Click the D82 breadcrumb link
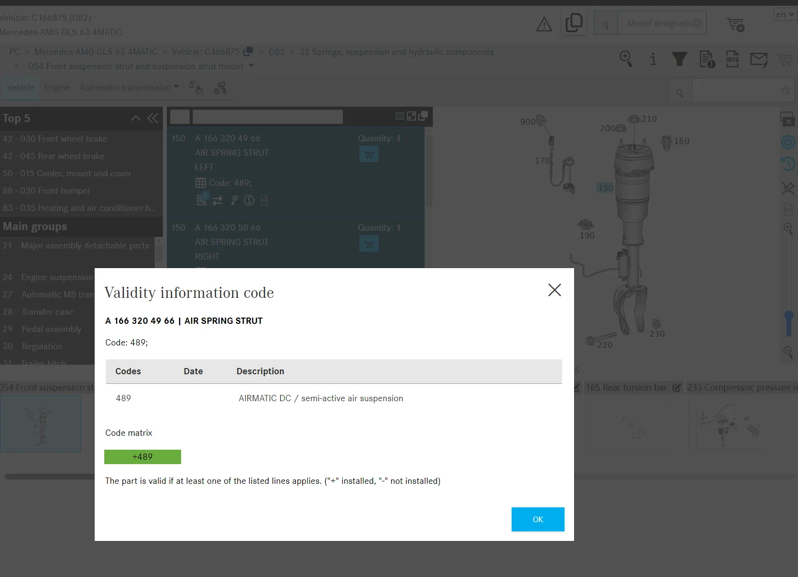 click(277, 52)
